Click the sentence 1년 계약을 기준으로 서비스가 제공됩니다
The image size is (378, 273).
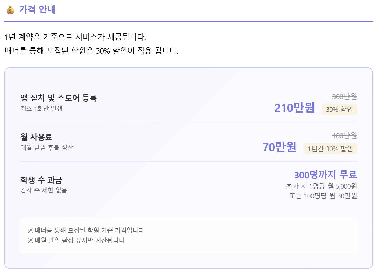pyautogui.click(x=75, y=37)
